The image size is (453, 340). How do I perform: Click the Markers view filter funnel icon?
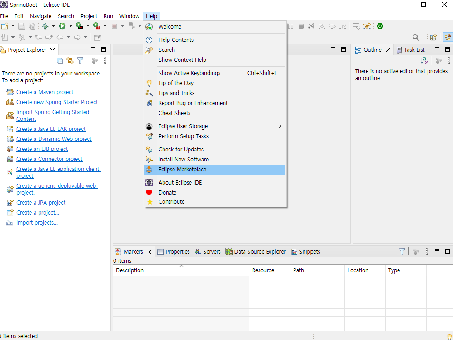tap(402, 252)
